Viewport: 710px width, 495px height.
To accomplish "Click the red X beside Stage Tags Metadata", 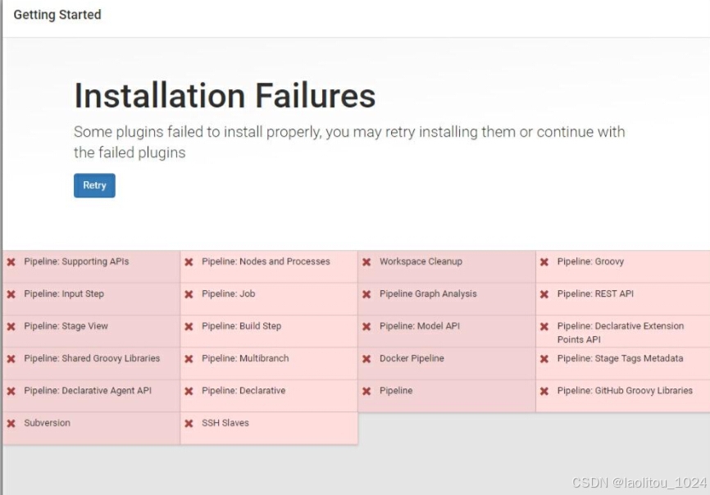I will pos(544,359).
